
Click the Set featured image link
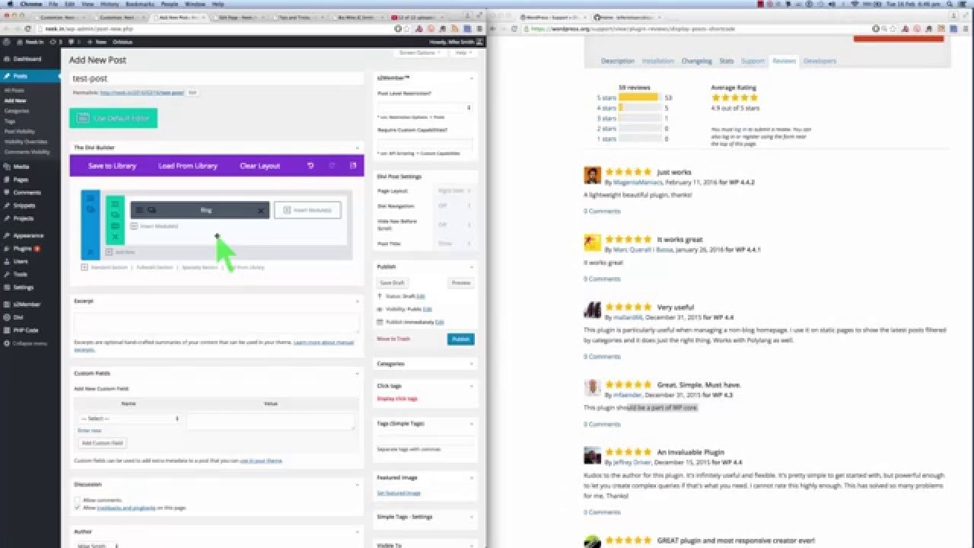pos(397,493)
